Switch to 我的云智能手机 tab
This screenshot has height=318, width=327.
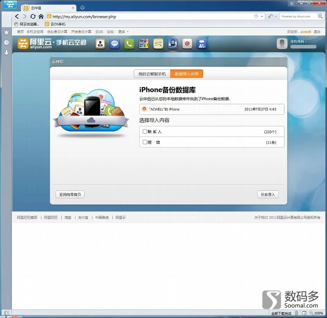[x=152, y=74]
